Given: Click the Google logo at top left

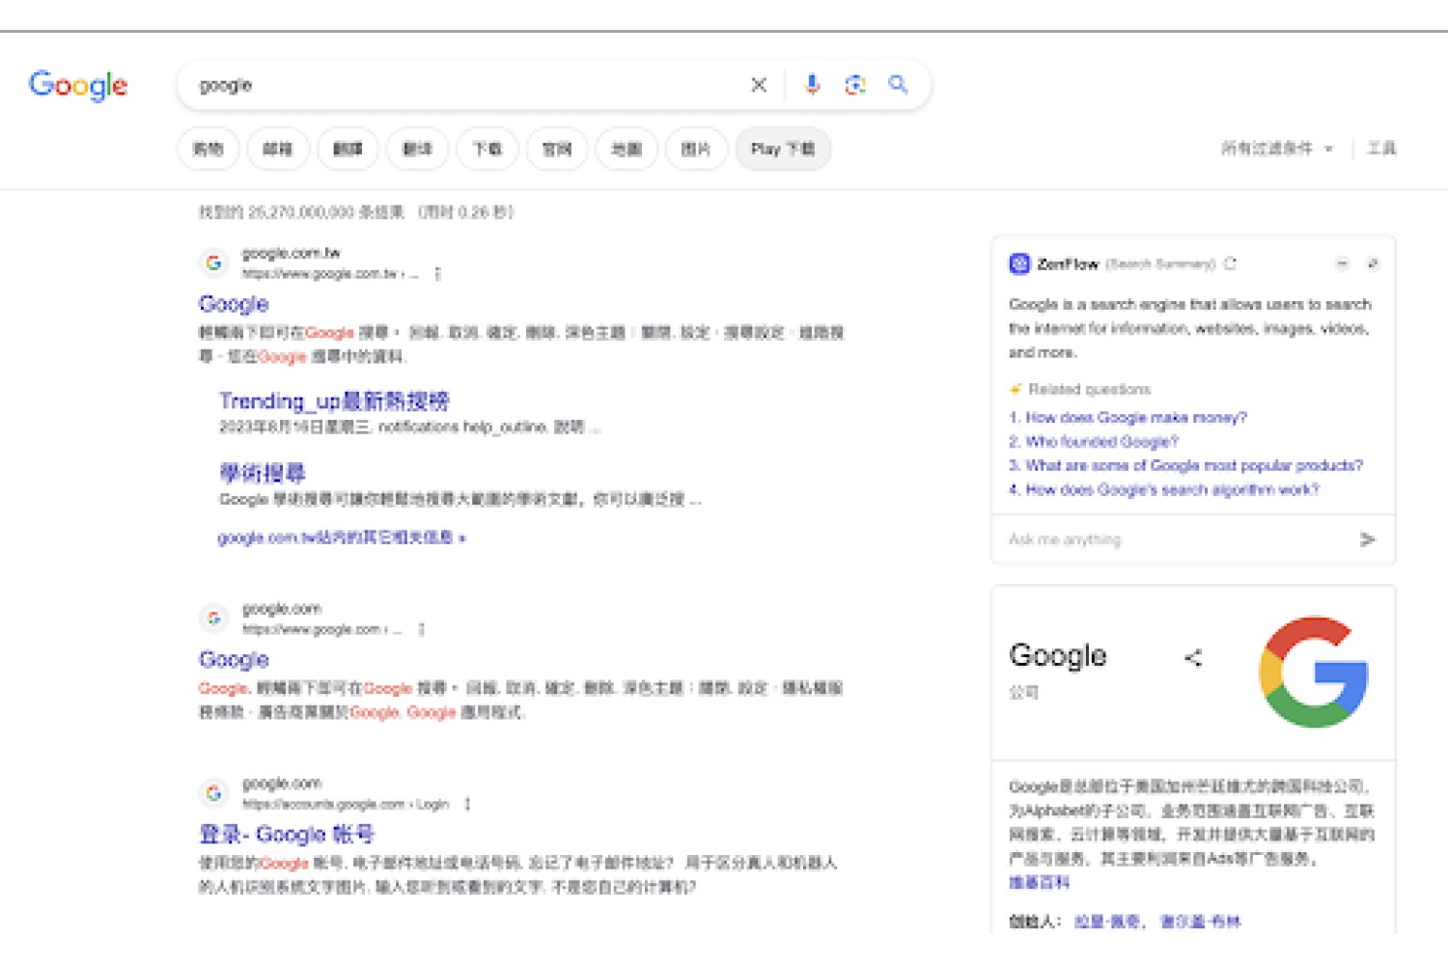Looking at the screenshot, I should tap(78, 85).
